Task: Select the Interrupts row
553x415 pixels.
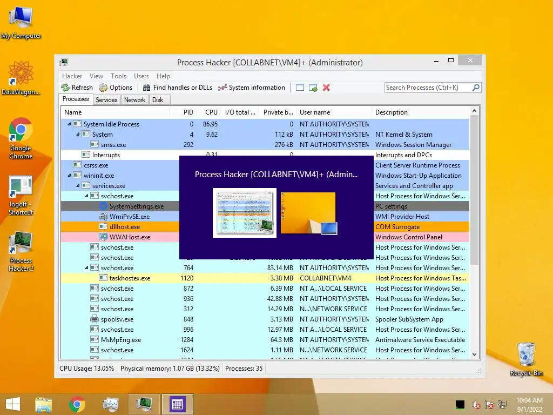Action: click(x=265, y=155)
